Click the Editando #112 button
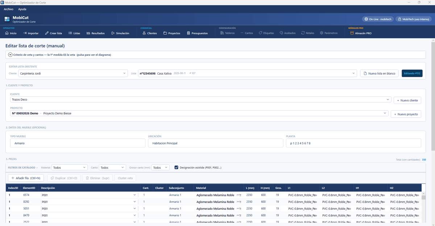435x226 pixels. (x=412, y=73)
